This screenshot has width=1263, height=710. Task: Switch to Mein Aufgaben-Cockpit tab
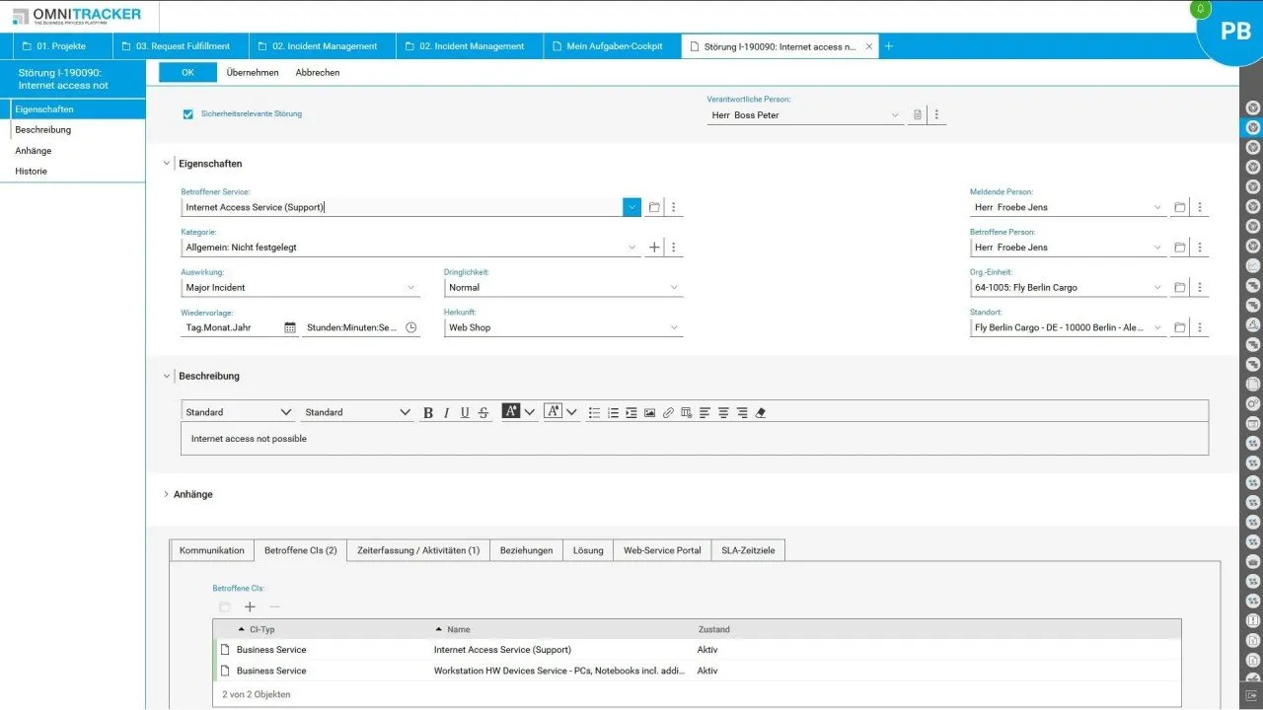(612, 46)
